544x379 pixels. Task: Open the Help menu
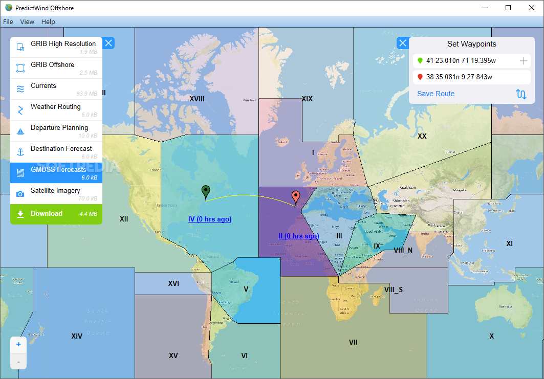point(48,21)
